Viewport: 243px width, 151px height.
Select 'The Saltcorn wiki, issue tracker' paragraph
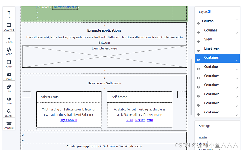104,40
